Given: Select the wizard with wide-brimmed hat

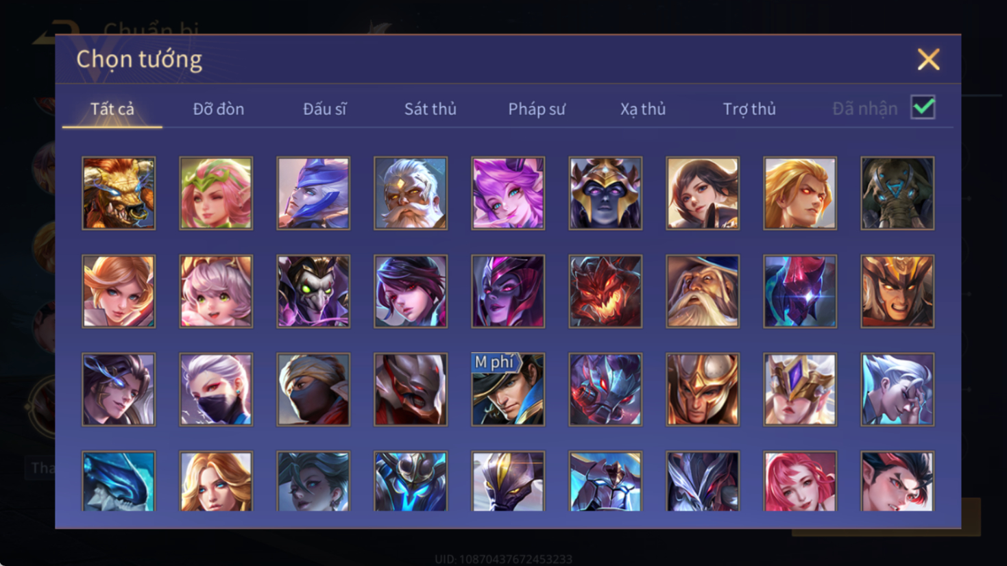Looking at the screenshot, I should [x=703, y=291].
